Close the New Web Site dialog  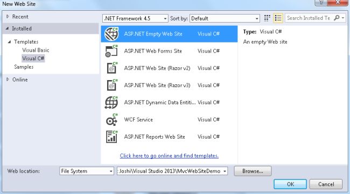coord(338,3)
